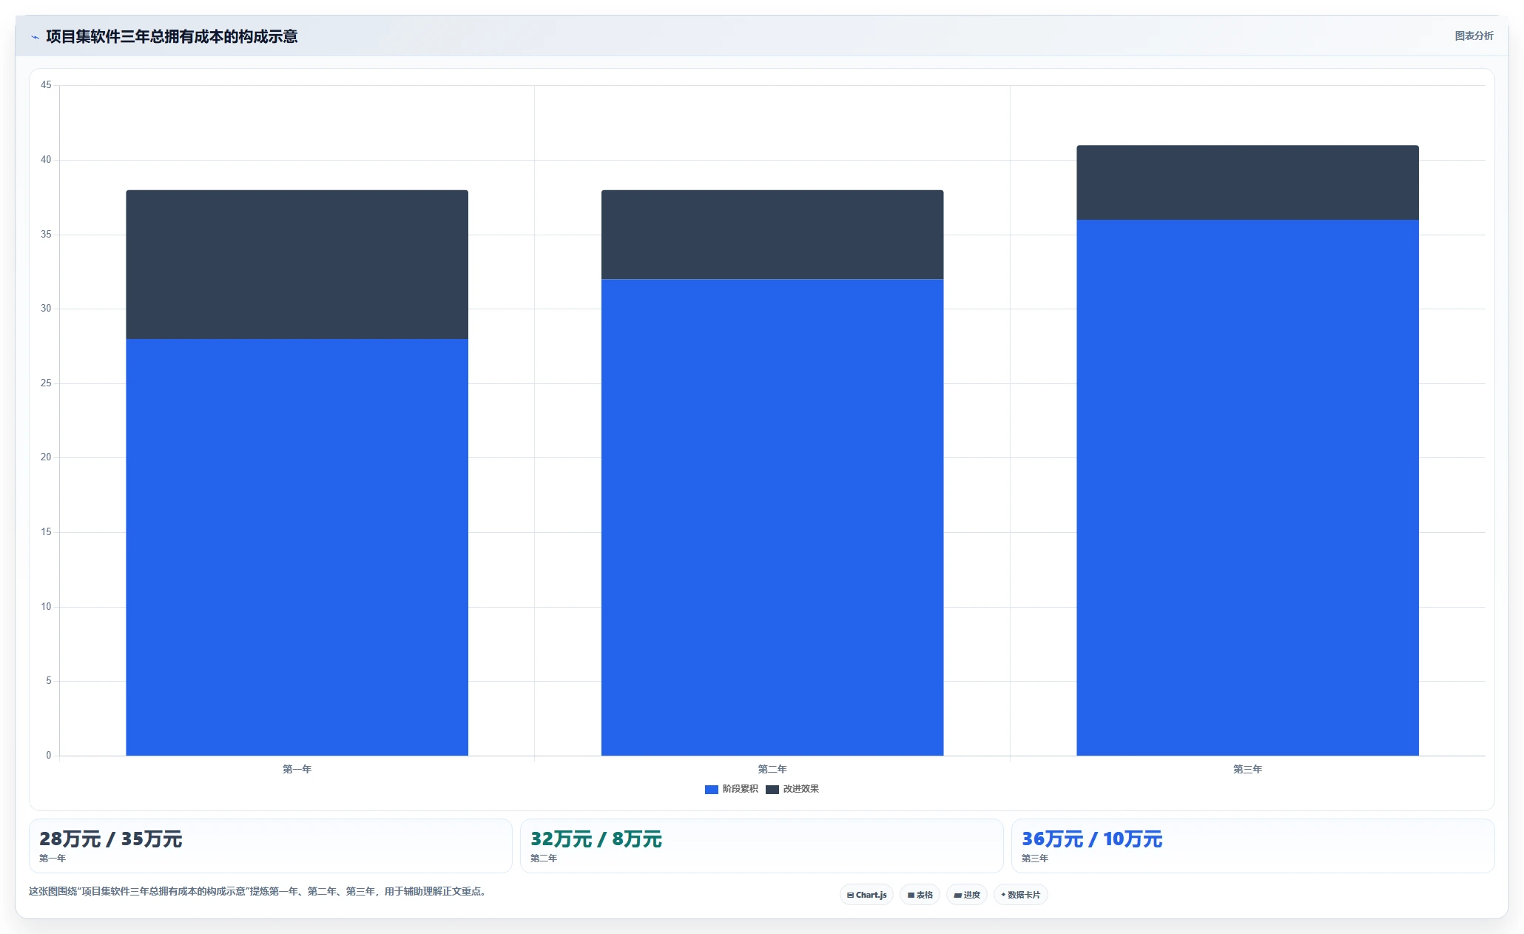Click the blue bar segment for 第一年

click(297, 547)
